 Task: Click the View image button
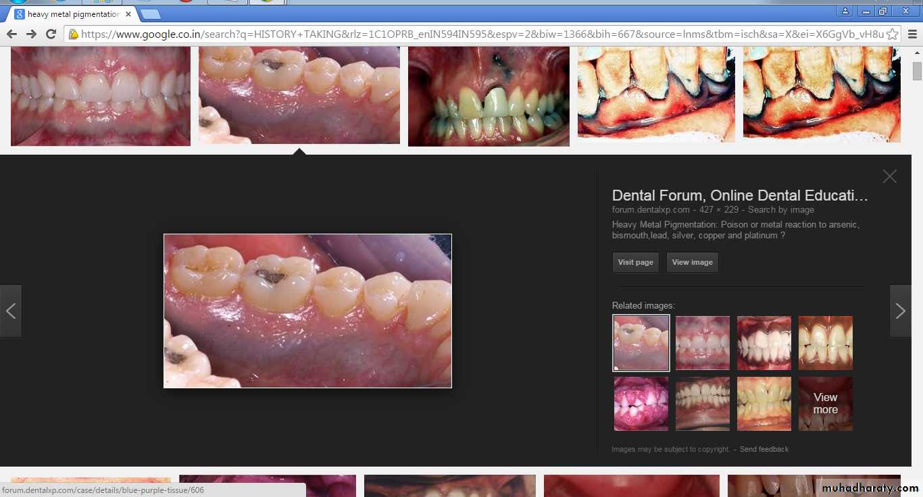[692, 263]
